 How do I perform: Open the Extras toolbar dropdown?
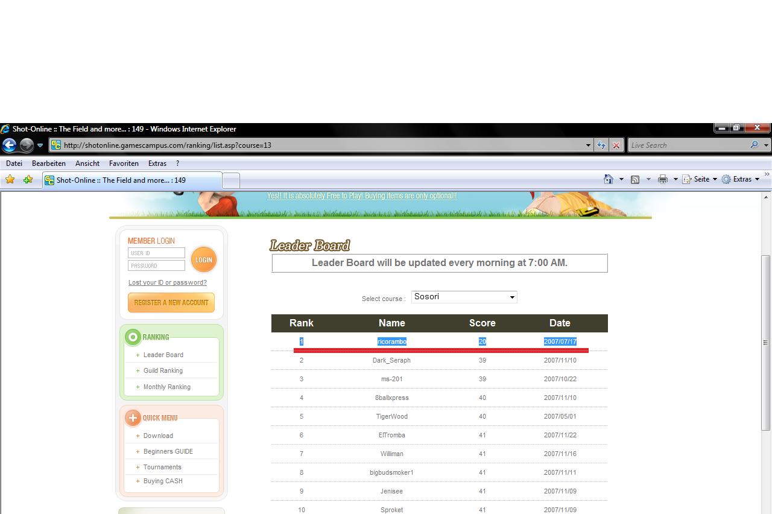741,179
